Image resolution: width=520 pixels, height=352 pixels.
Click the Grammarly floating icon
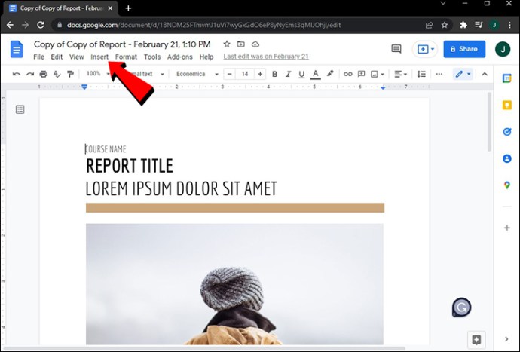462,308
